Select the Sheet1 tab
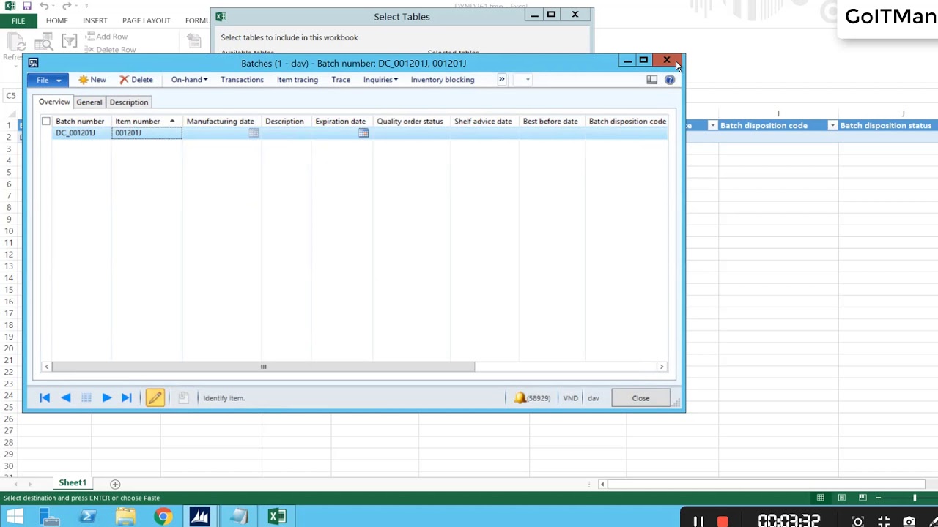Image resolution: width=938 pixels, height=527 pixels. coord(73,483)
